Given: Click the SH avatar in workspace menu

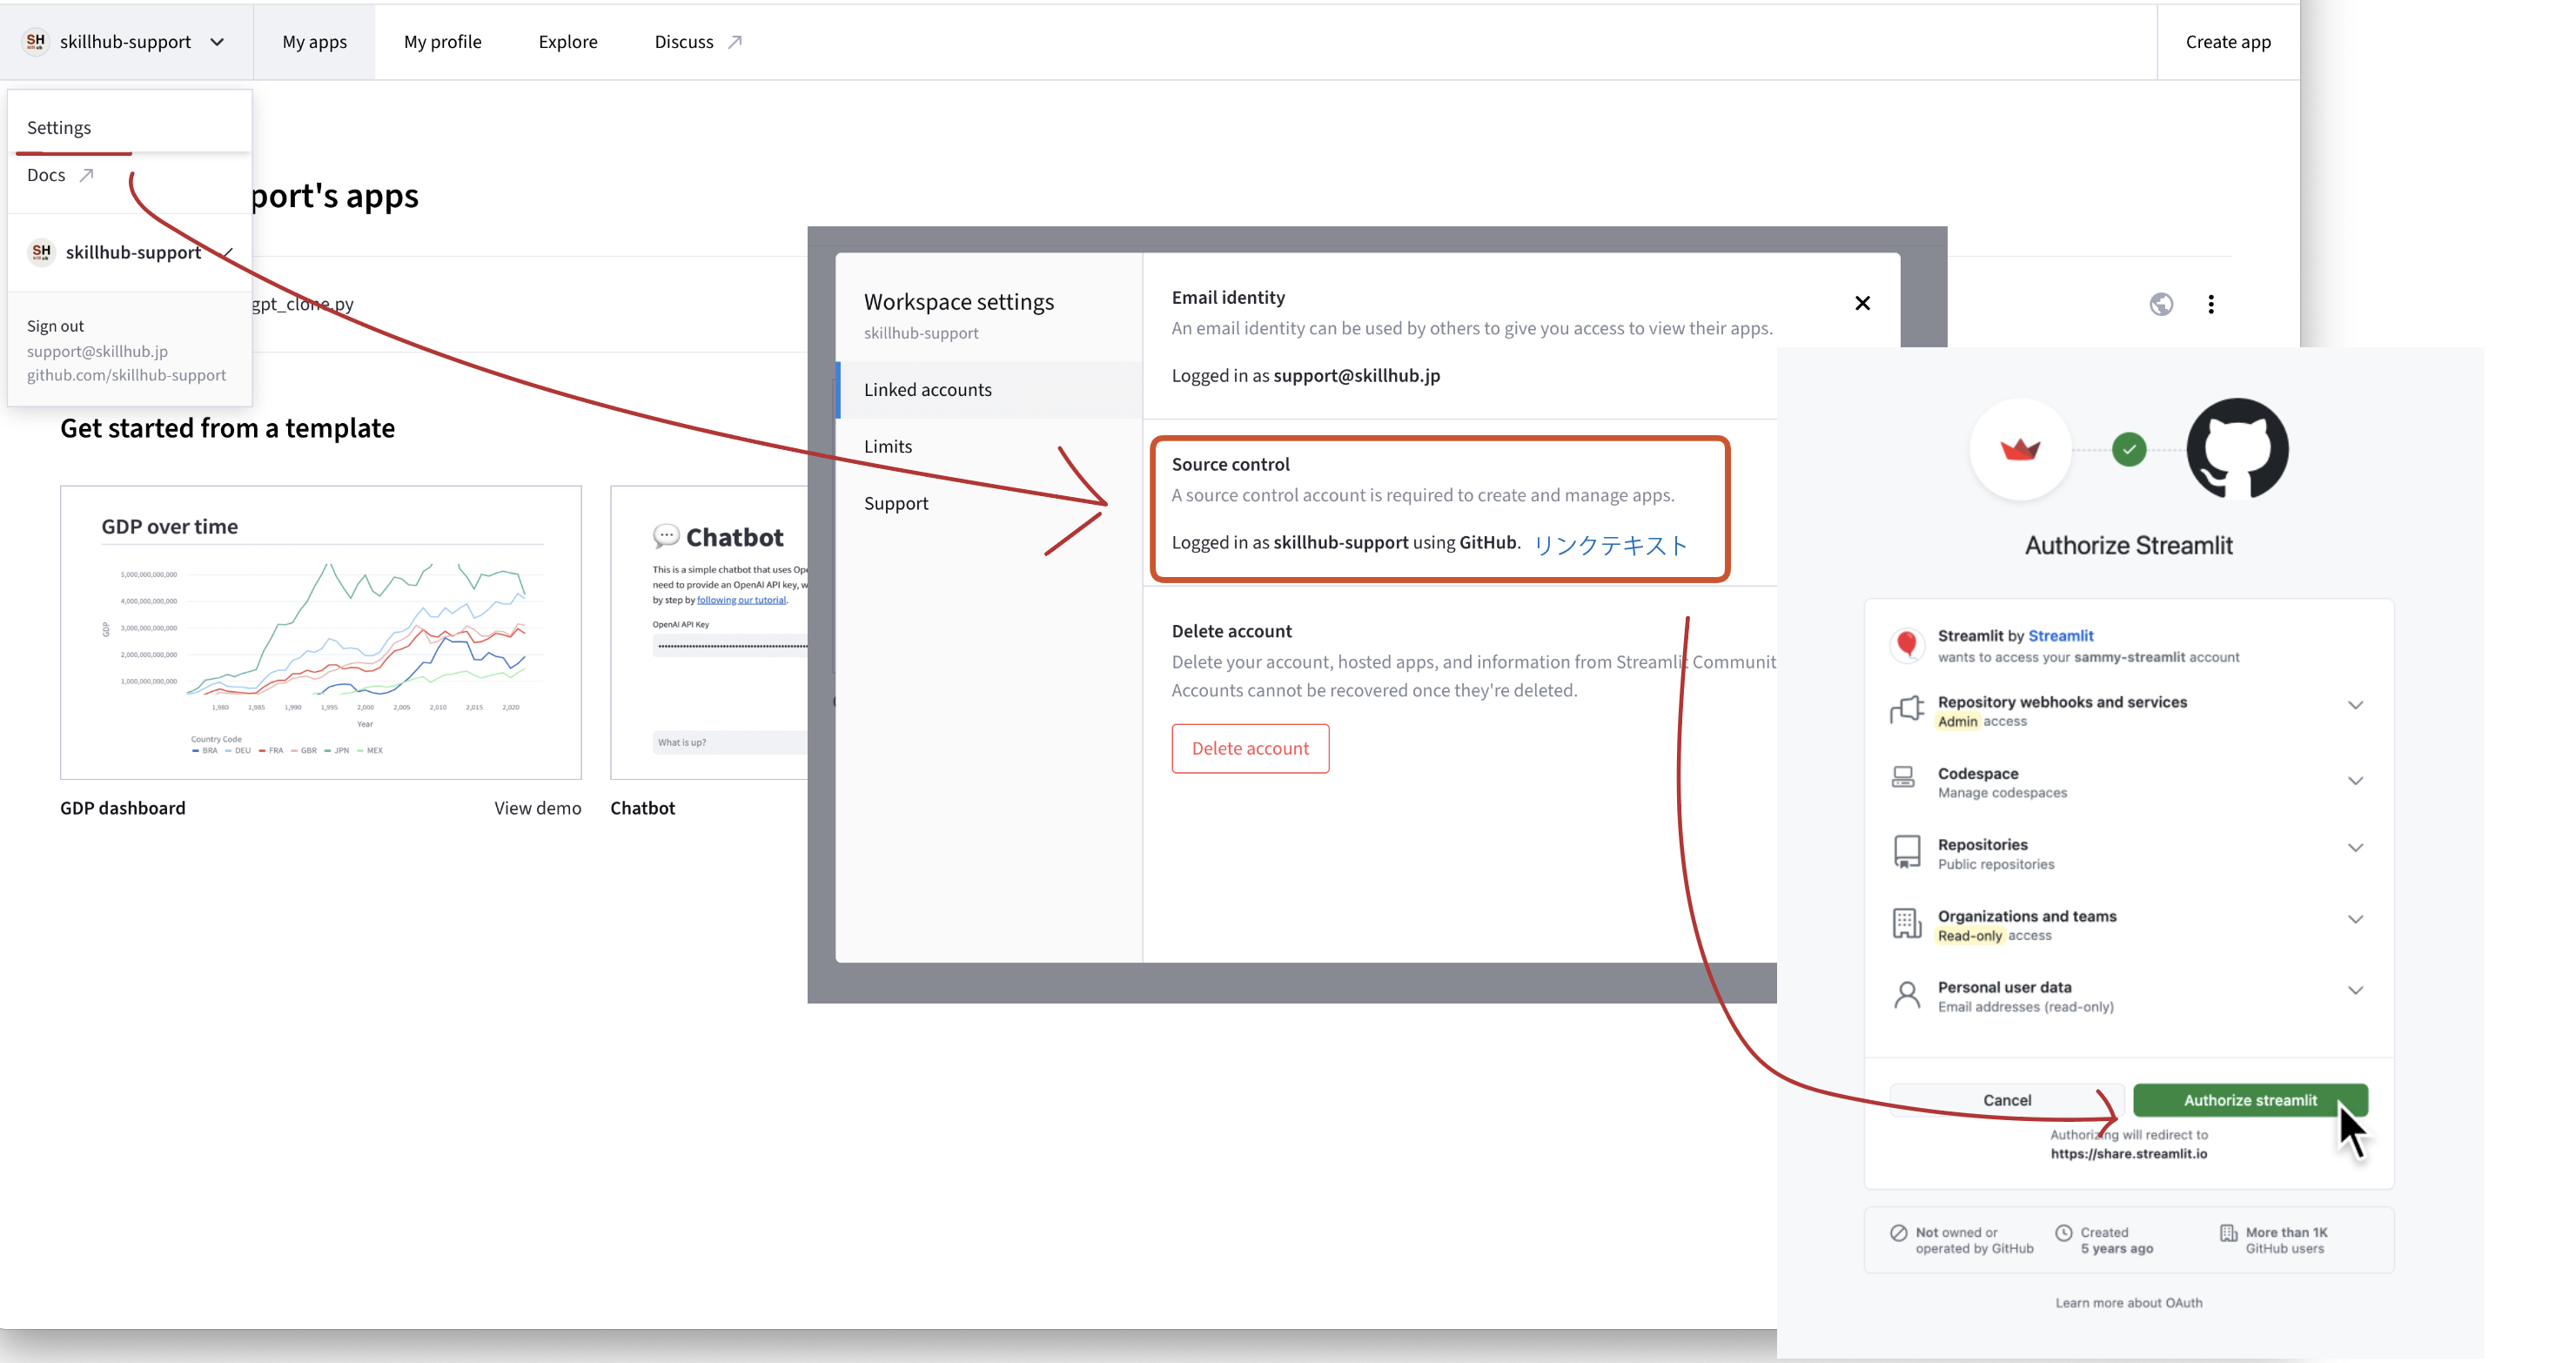Looking at the screenshot, I should pos(41,252).
